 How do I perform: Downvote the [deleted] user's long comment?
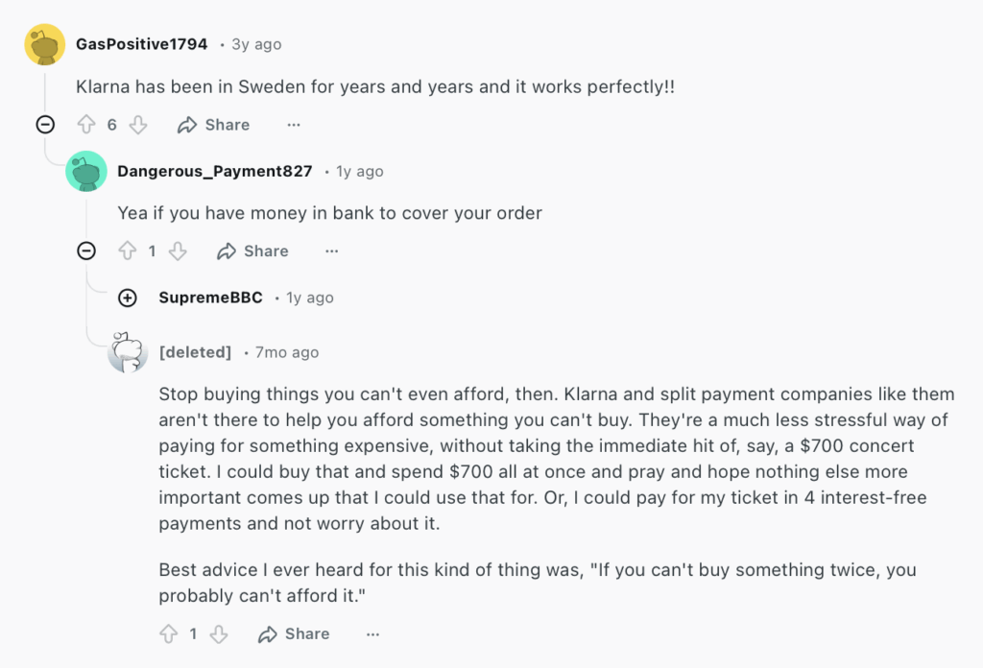coord(220,633)
